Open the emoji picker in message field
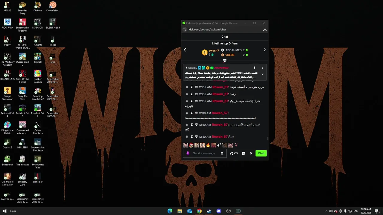The image size is (383, 215). (222, 153)
